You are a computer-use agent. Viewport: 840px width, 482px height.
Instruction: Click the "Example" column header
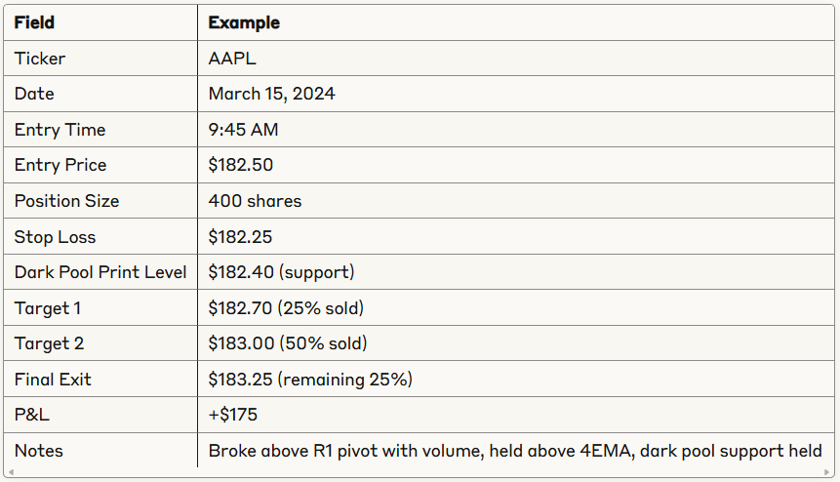tap(243, 22)
